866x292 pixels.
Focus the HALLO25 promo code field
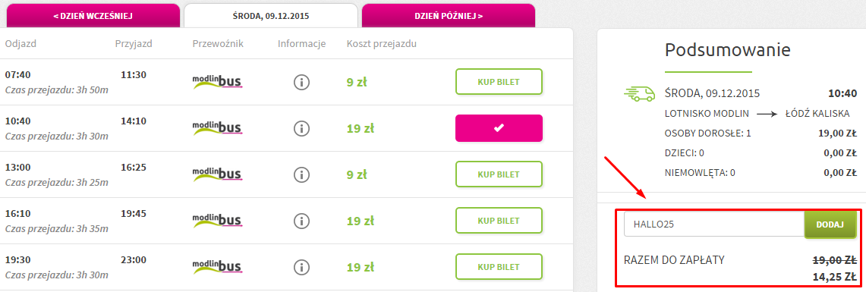[x=714, y=224]
